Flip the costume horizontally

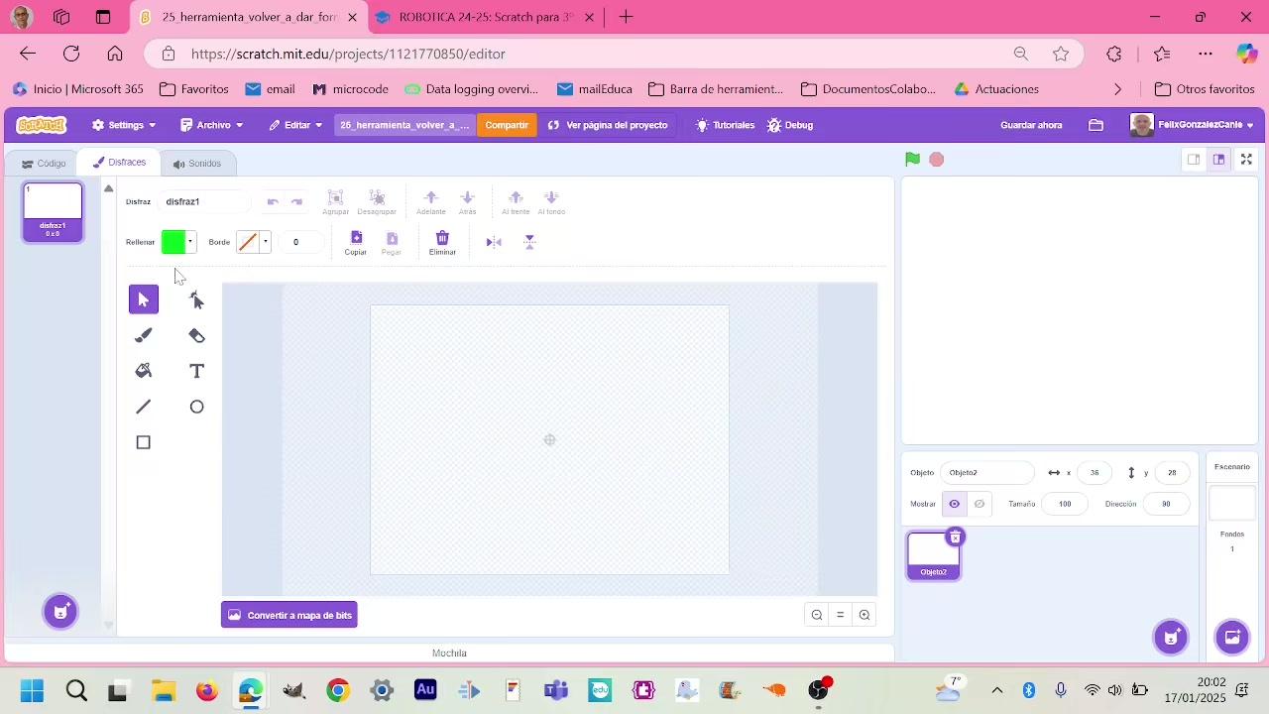[494, 242]
